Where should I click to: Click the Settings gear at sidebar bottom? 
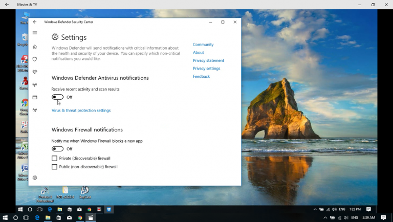click(x=35, y=178)
